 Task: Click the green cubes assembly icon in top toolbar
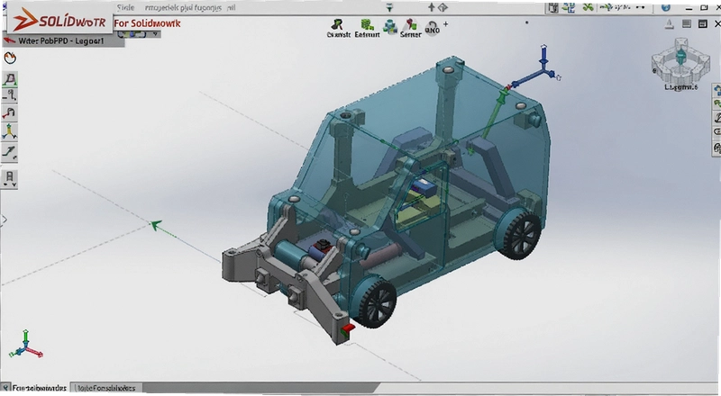367,24
